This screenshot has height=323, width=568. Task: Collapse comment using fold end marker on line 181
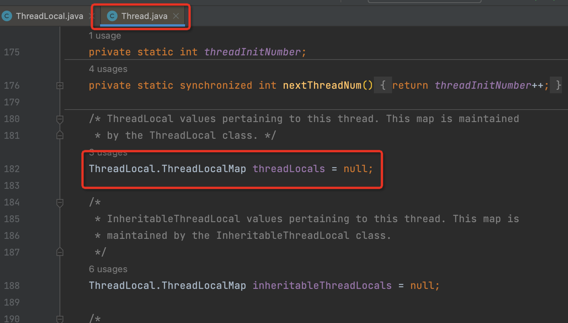pyautogui.click(x=60, y=135)
